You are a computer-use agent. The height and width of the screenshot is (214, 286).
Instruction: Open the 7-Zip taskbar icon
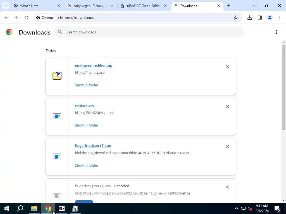[62, 208]
